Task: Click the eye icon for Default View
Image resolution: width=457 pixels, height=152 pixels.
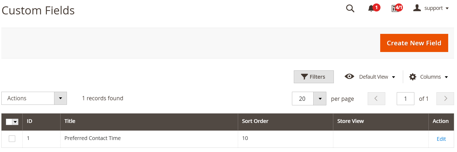Action: point(349,77)
